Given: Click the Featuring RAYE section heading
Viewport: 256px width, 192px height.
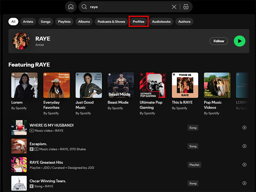Looking at the screenshot, I should click(29, 65).
